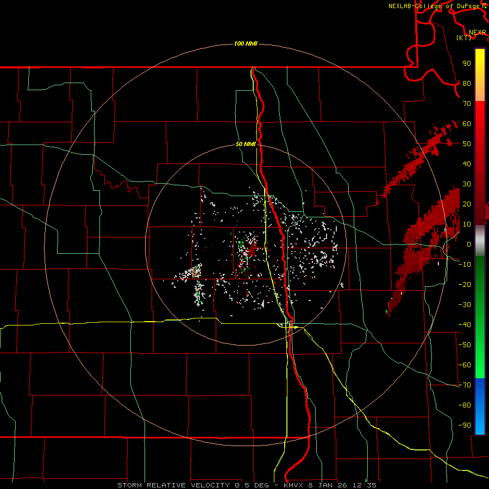The image size is (489, 489).
Task: Select the 0 value on the scale
Action: (469, 244)
